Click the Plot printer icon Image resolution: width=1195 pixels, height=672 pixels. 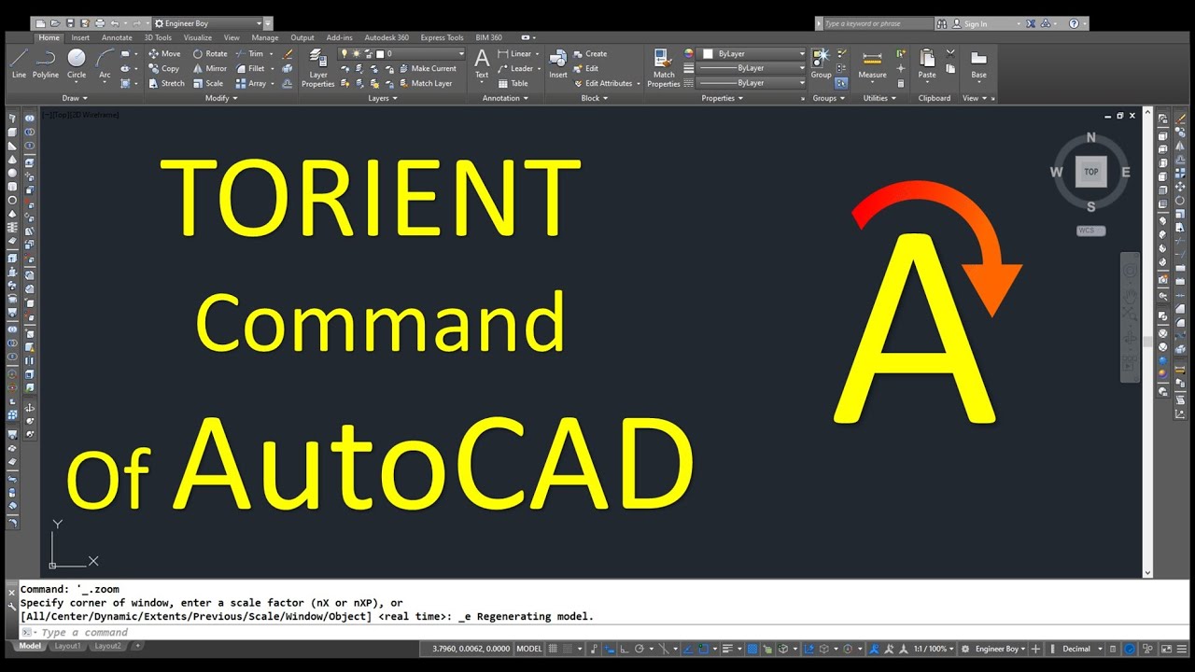pyautogui.click(x=100, y=23)
